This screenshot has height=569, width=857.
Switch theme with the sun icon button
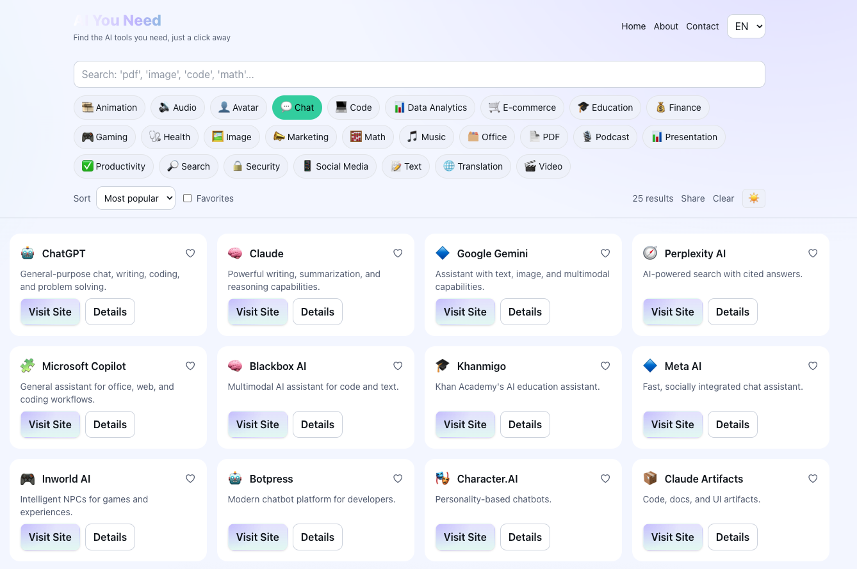(x=753, y=198)
